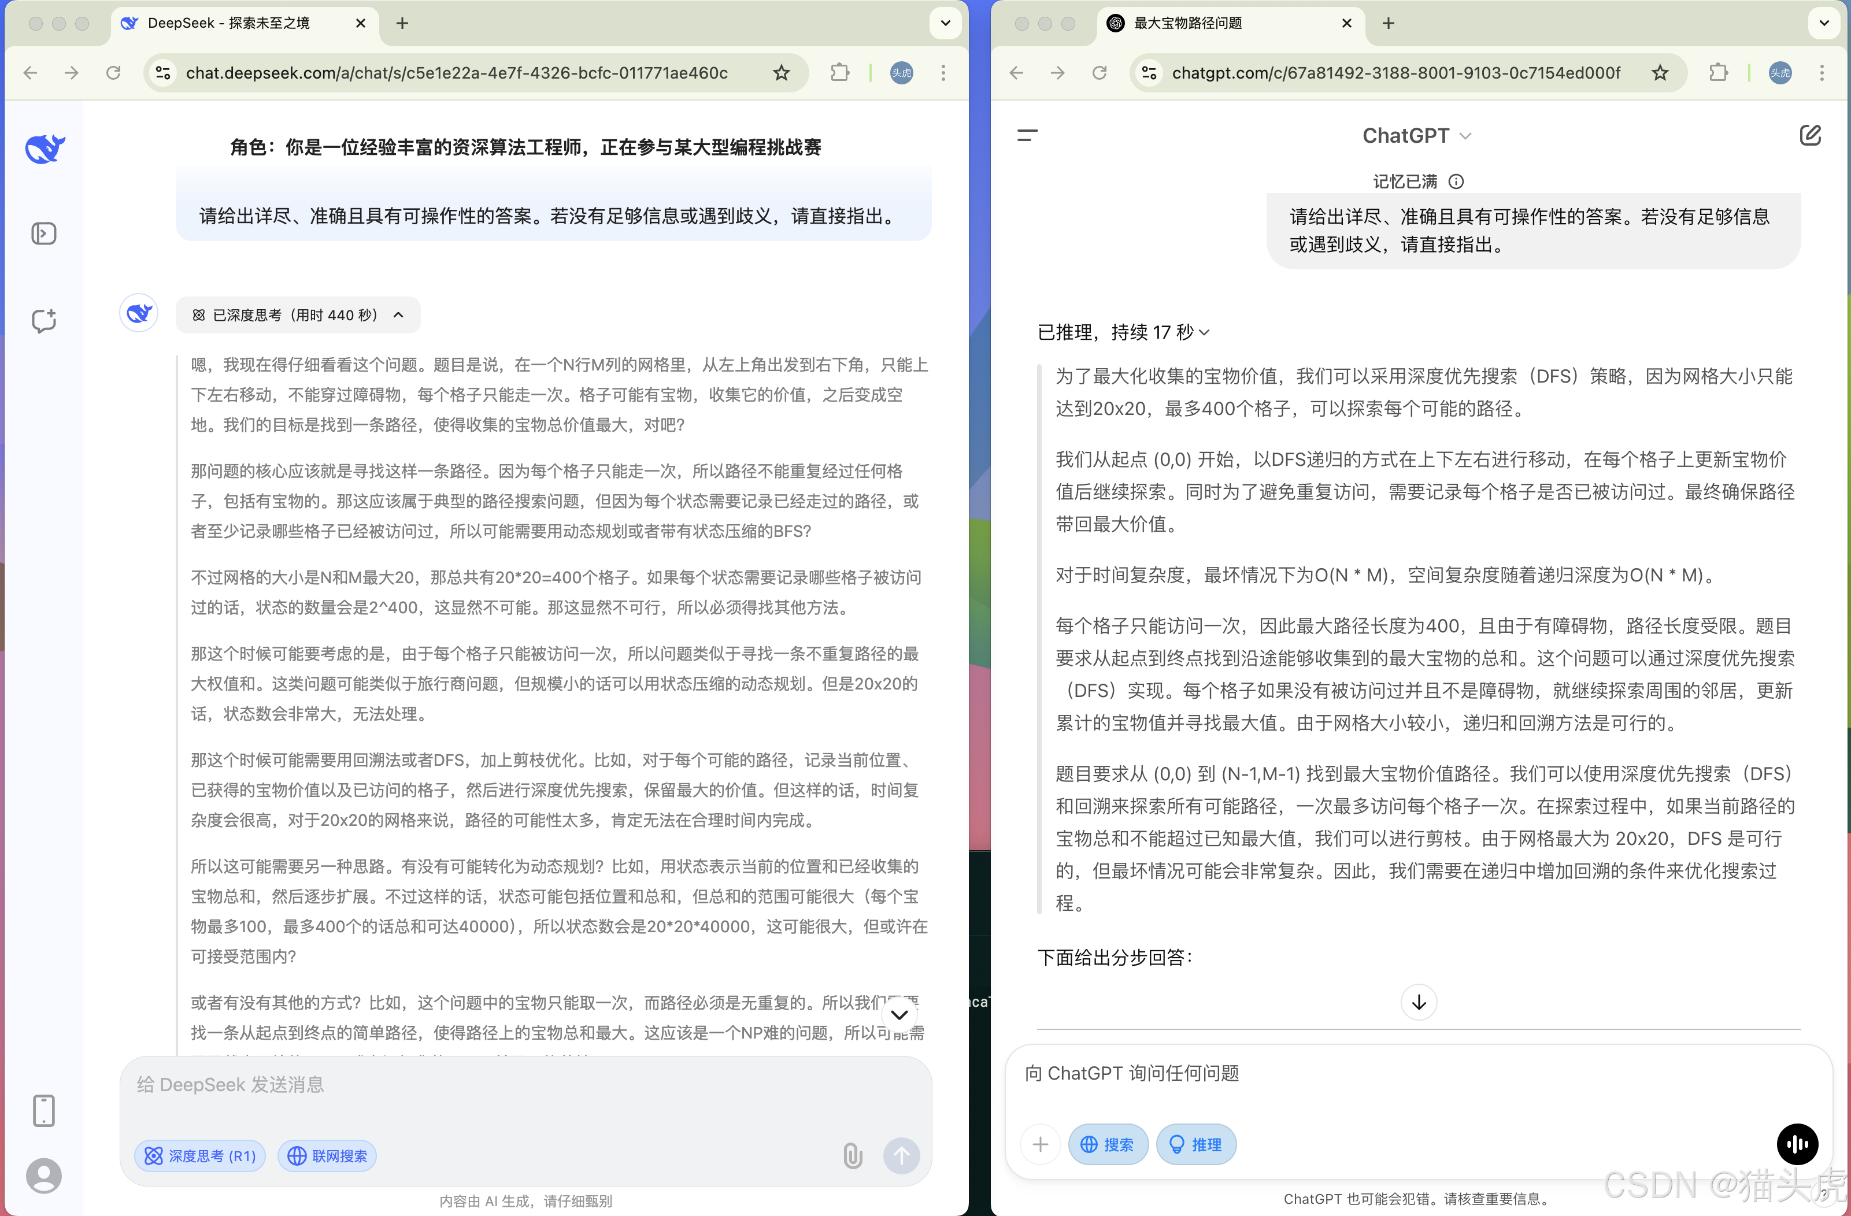Open the mobile app icon in DeepSeek sidebar

[x=43, y=1111]
